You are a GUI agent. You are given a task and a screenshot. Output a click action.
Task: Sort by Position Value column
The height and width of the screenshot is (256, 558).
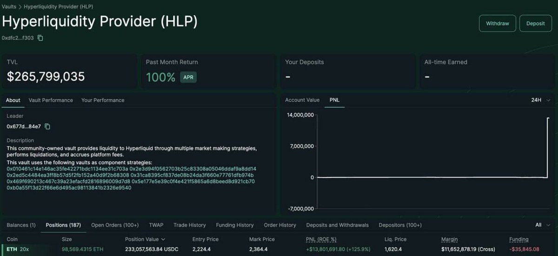145,239
